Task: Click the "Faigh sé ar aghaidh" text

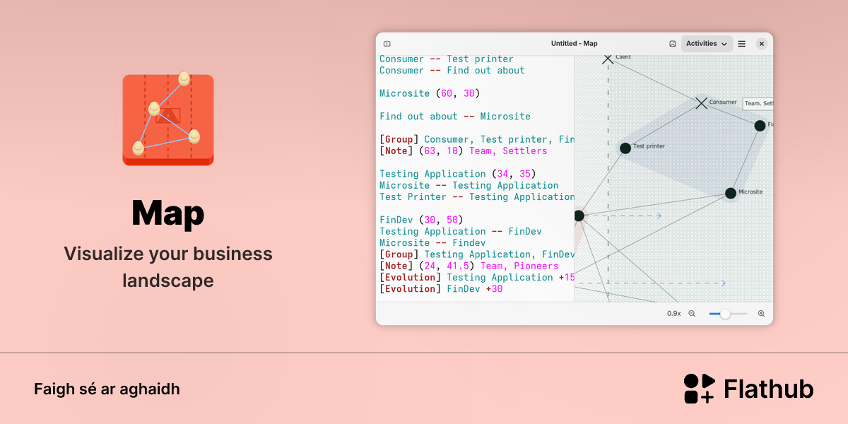Action: (107, 389)
